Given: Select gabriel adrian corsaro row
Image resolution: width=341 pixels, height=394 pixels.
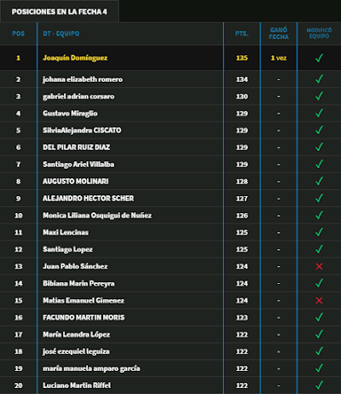Looking at the screenshot, I should pyautogui.click(x=170, y=96).
